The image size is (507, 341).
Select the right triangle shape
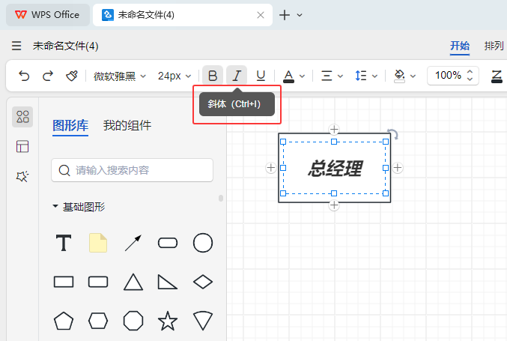pos(167,282)
